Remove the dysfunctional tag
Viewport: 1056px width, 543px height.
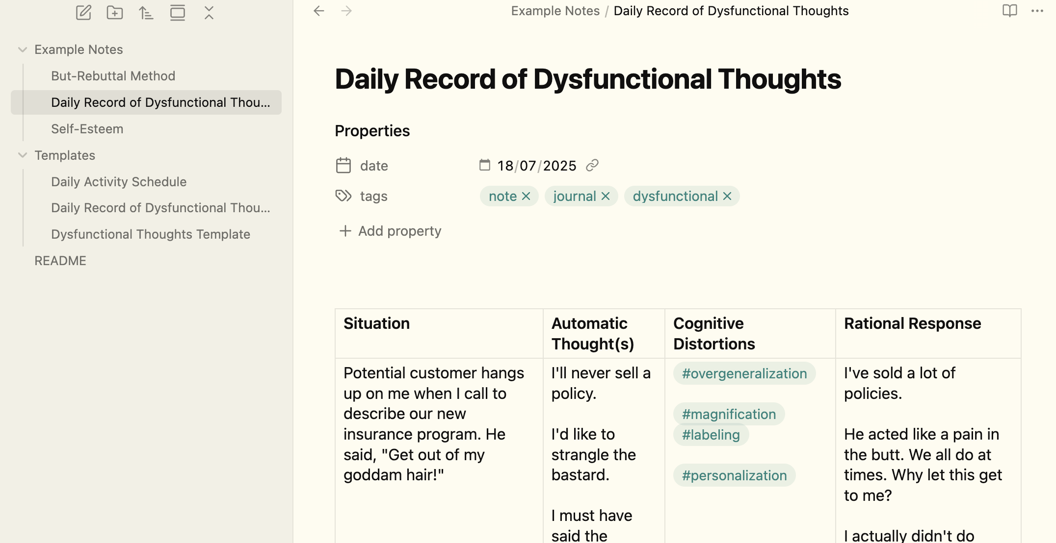click(727, 196)
